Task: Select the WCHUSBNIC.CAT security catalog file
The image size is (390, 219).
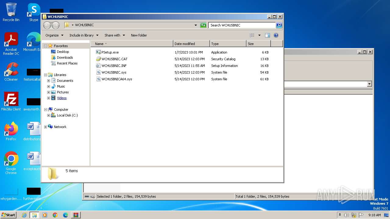Action: tap(112, 59)
